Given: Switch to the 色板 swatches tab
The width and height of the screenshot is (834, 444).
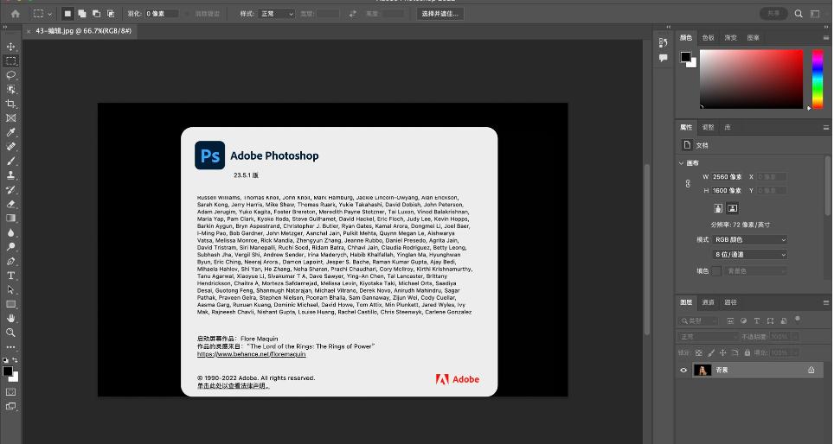Looking at the screenshot, I should point(709,38).
